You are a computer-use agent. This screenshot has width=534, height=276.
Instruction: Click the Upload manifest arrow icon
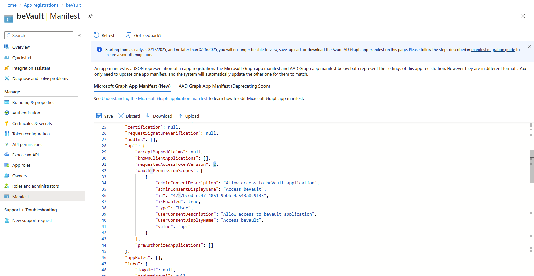[x=180, y=116]
